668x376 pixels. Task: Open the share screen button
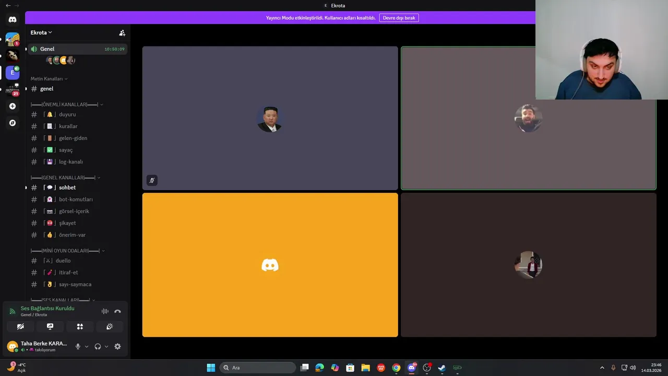pyautogui.click(x=50, y=326)
